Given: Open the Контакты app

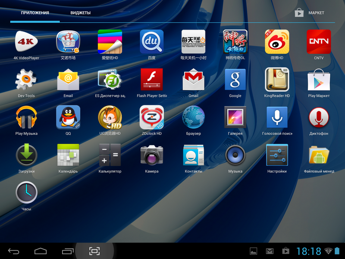Looking at the screenshot, I should (193, 155).
